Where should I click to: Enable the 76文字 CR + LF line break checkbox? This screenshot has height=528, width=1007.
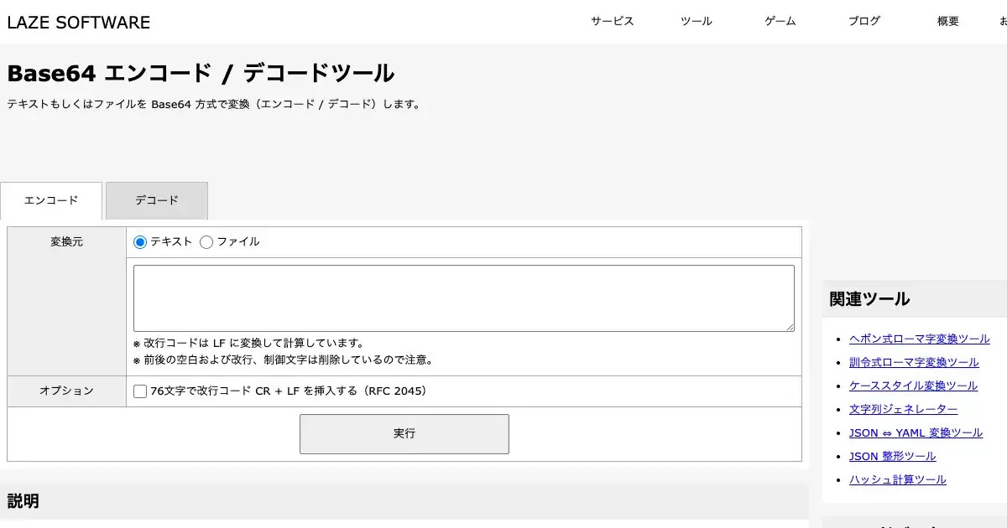[x=140, y=391]
